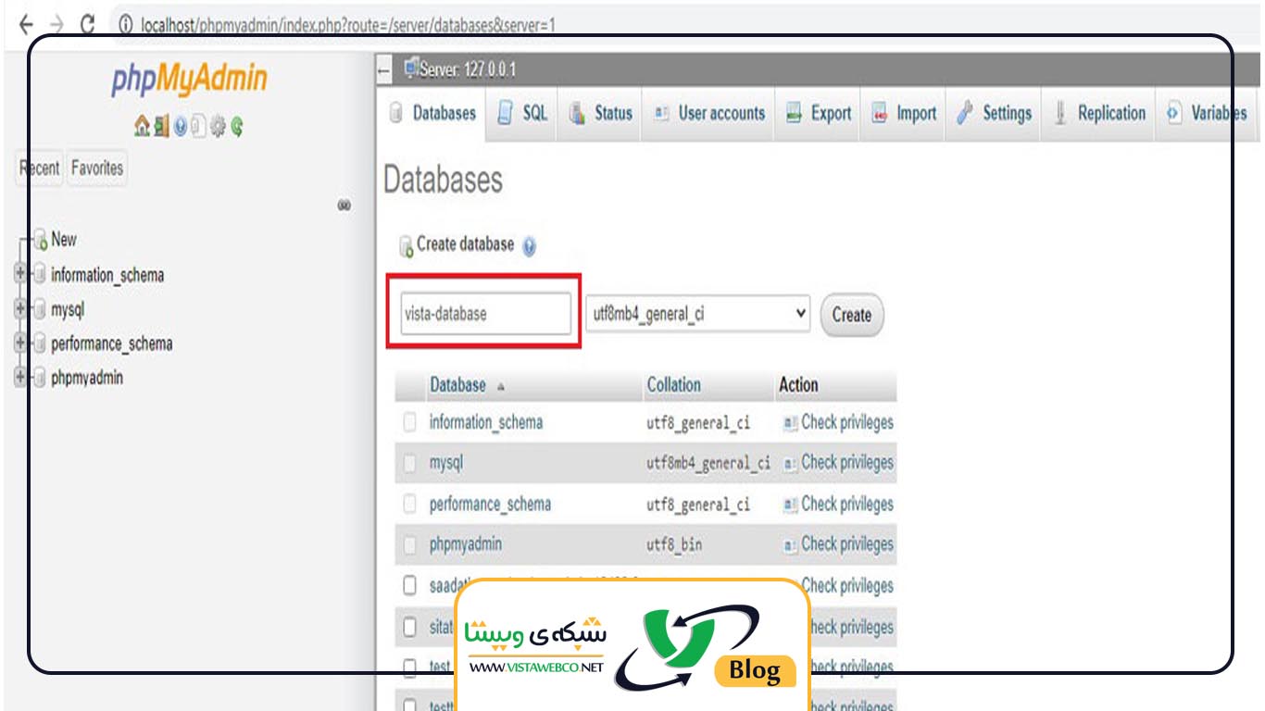Click Check privileges icon for information_schema
This screenshot has width=1265, height=711.
coord(790,423)
